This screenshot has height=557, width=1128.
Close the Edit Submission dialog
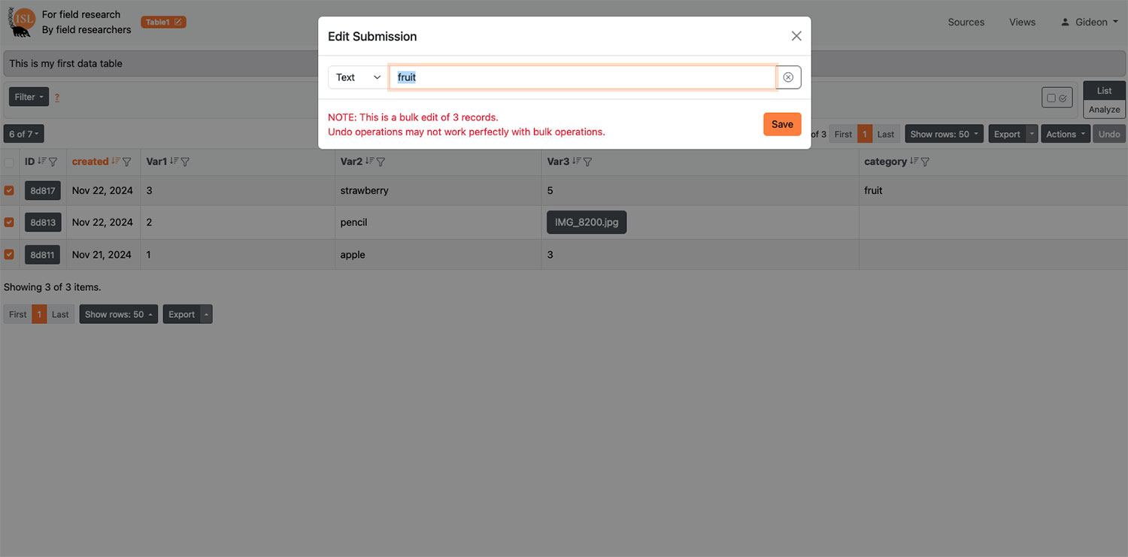coord(796,36)
